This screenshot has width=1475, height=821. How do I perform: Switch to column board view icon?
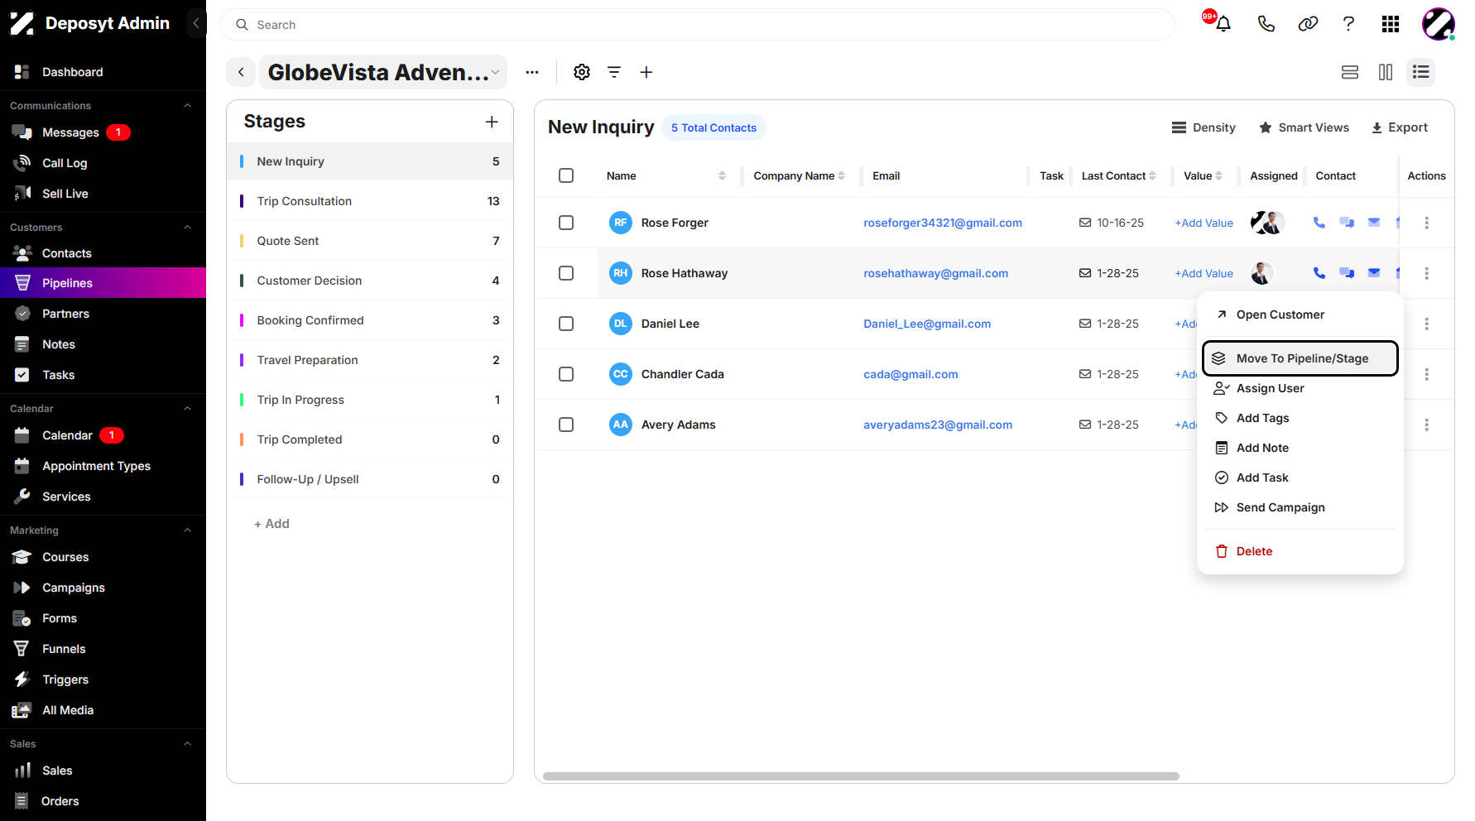click(x=1386, y=72)
